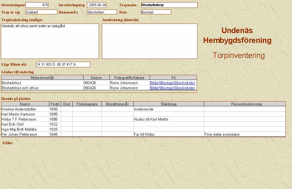Viewport: 292px width, 189px height.
Task: Select the Före detta arrendator description cell
Action: point(244,134)
